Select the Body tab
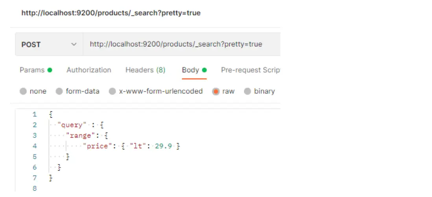Screen dimensions: 432x197 coord(190,70)
